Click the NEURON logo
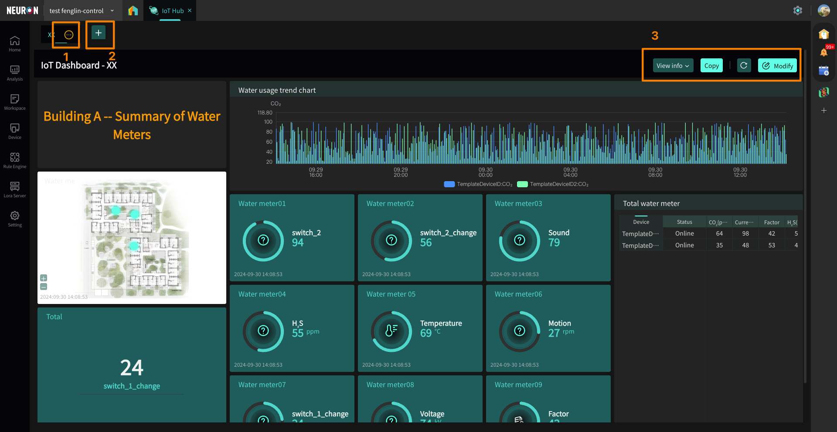The height and width of the screenshot is (432, 837). 22,10
